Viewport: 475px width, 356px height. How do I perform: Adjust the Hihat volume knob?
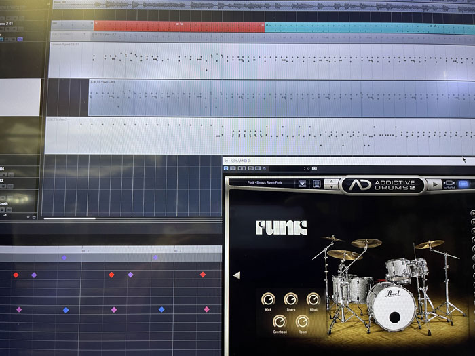(x=313, y=300)
